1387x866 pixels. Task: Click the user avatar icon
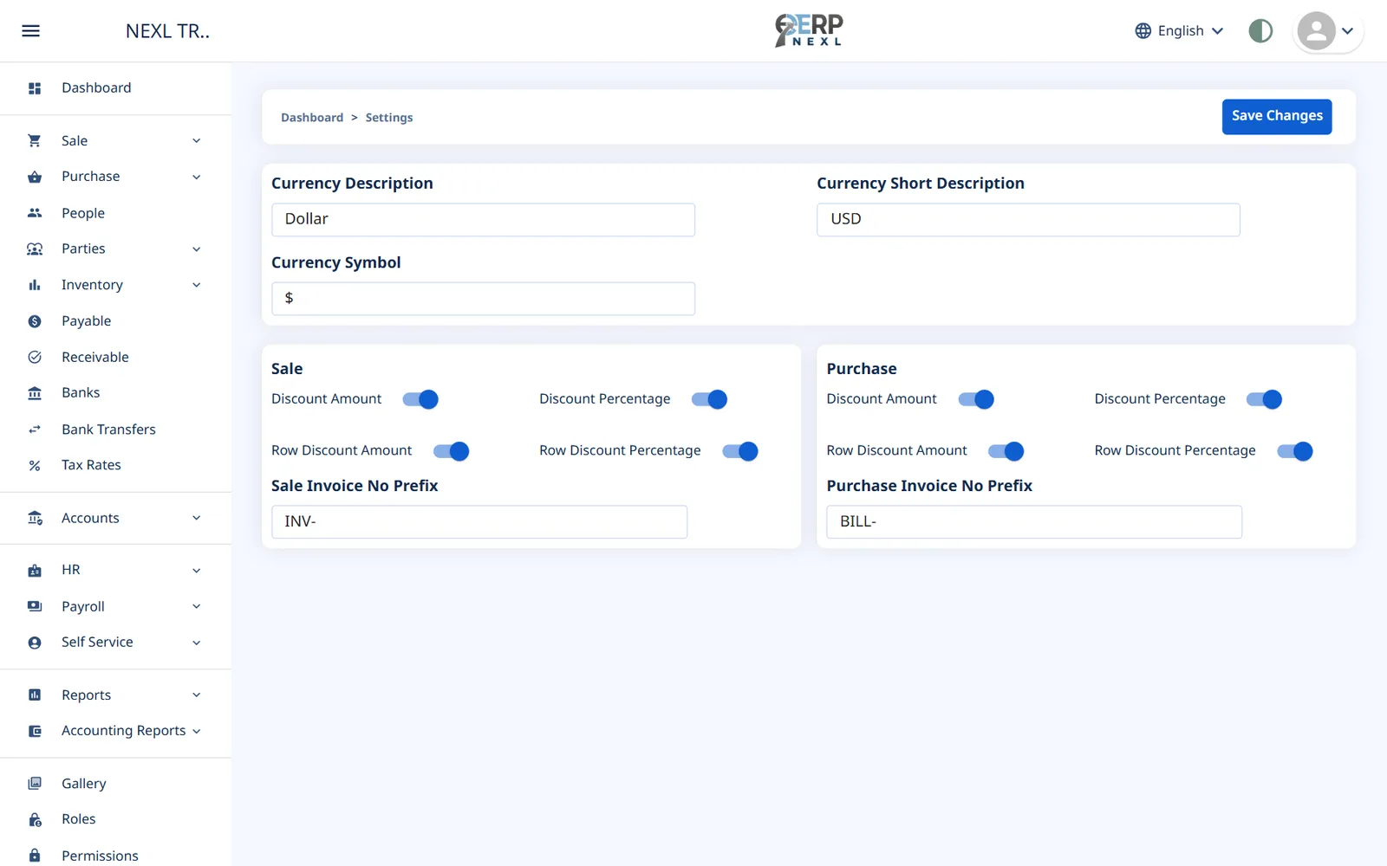click(1316, 31)
